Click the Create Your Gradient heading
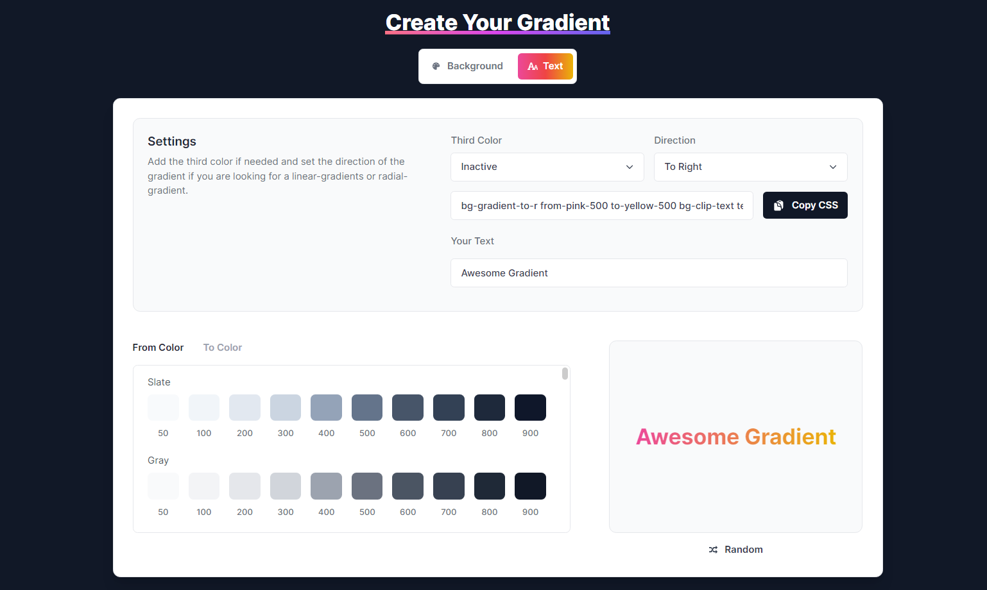 (497, 22)
